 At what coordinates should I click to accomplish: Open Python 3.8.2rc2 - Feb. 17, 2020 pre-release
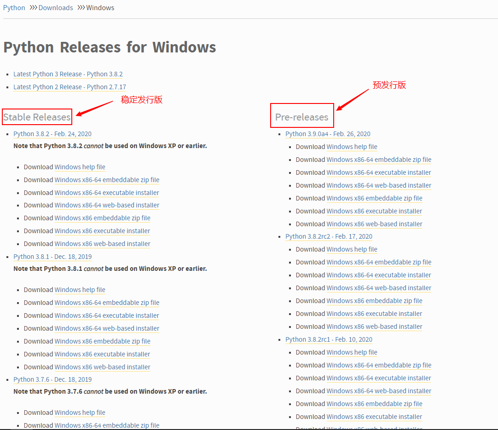[329, 236]
